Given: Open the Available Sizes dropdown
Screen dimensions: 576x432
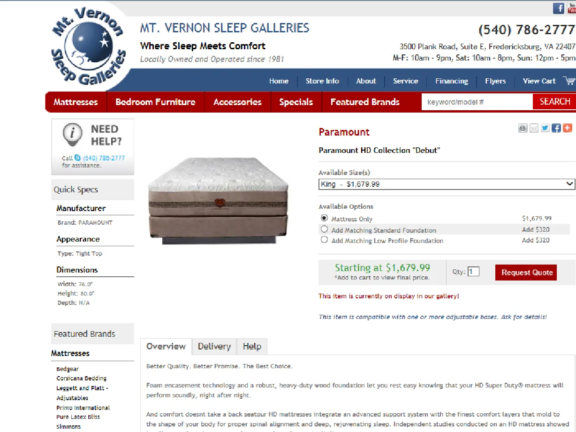Looking at the screenshot, I should pos(447,184).
